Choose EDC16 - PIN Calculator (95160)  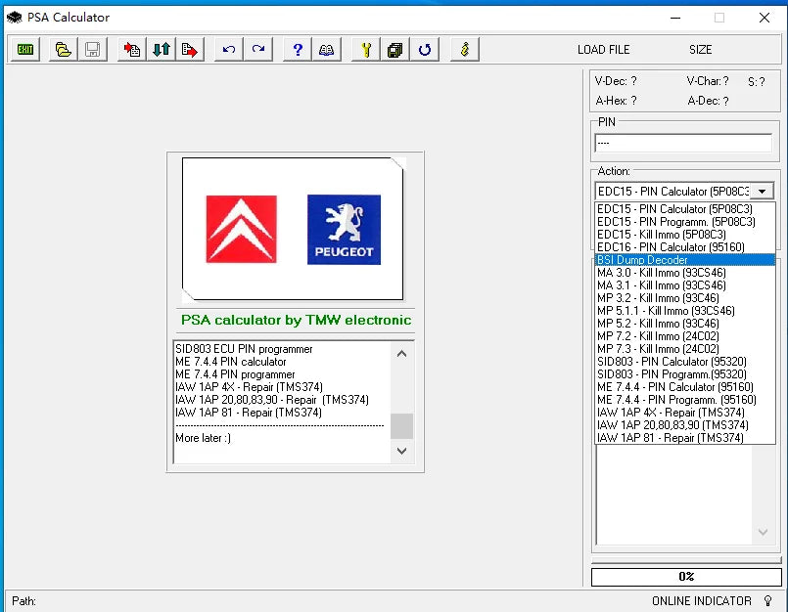[x=685, y=247]
